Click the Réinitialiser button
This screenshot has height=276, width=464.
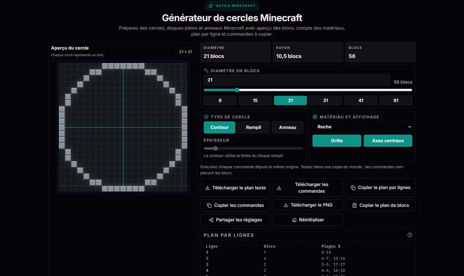(308, 220)
